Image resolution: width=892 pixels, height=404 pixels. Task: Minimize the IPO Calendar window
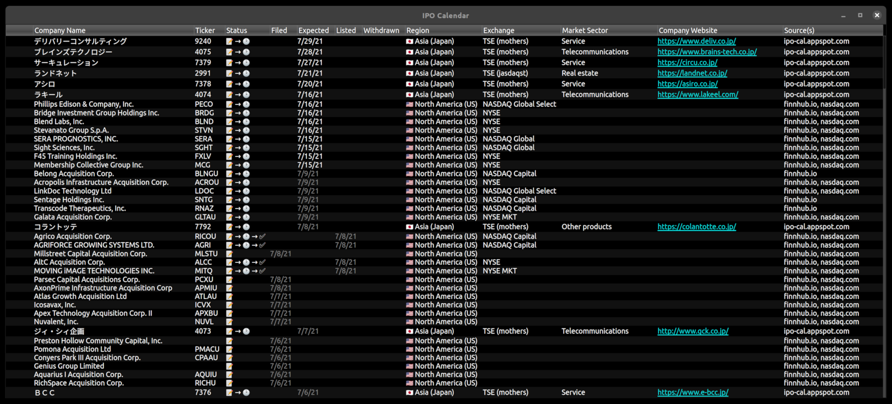(x=843, y=15)
